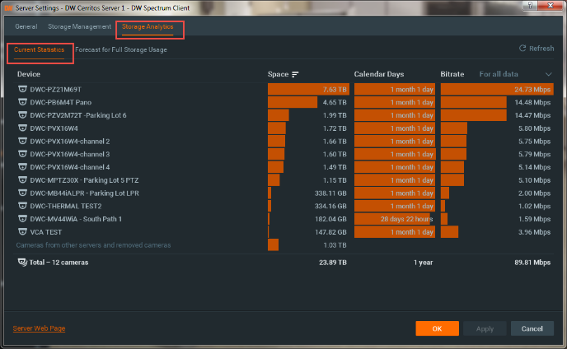Click the Space column sort icon

[295, 75]
